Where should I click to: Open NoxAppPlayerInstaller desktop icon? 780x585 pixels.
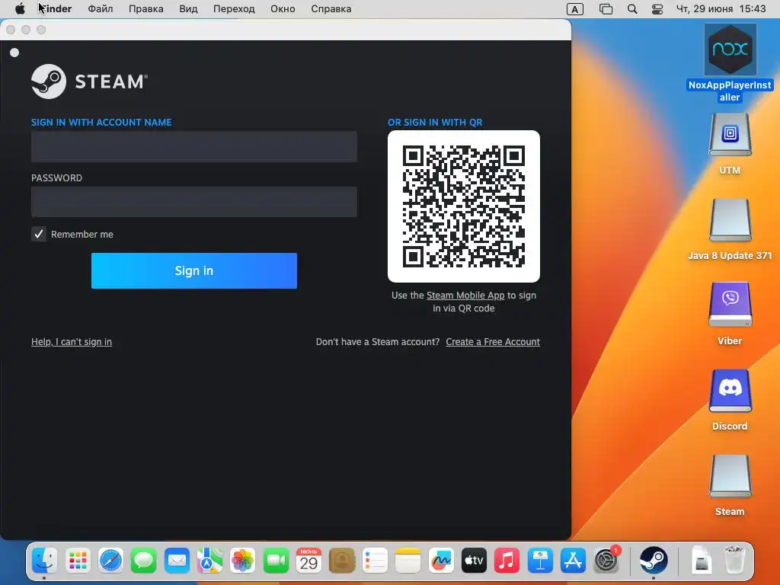(730, 50)
